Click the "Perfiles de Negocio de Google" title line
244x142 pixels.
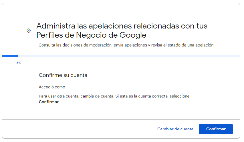coord(91,35)
